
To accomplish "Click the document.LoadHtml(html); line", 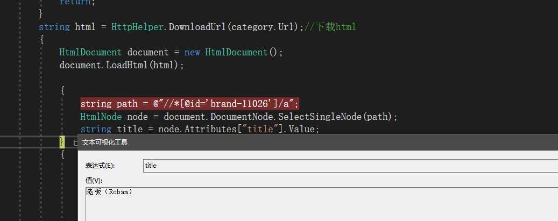I will (x=122, y=65).
